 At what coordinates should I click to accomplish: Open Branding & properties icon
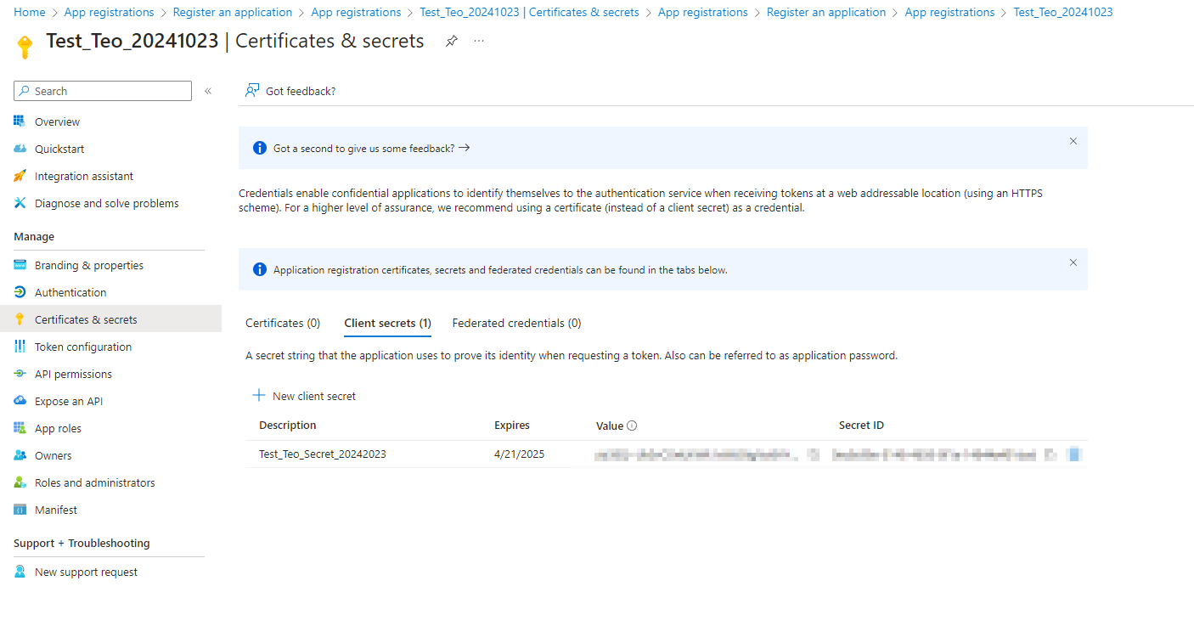(20, 265)
